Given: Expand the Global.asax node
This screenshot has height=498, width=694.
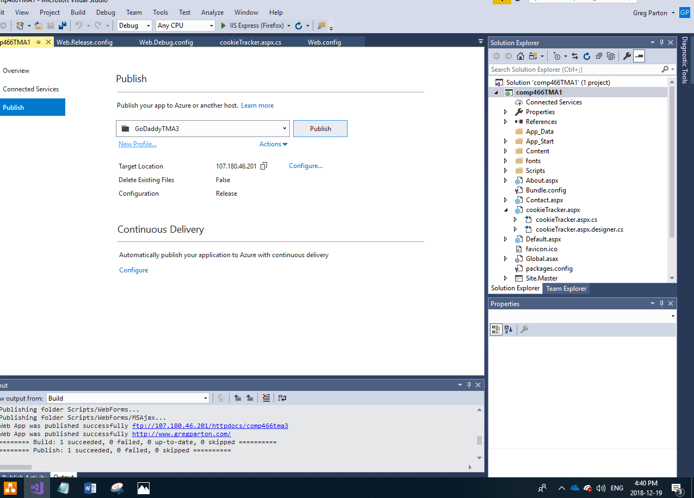Looking at the screenshot, I should (x=505, y=259).
